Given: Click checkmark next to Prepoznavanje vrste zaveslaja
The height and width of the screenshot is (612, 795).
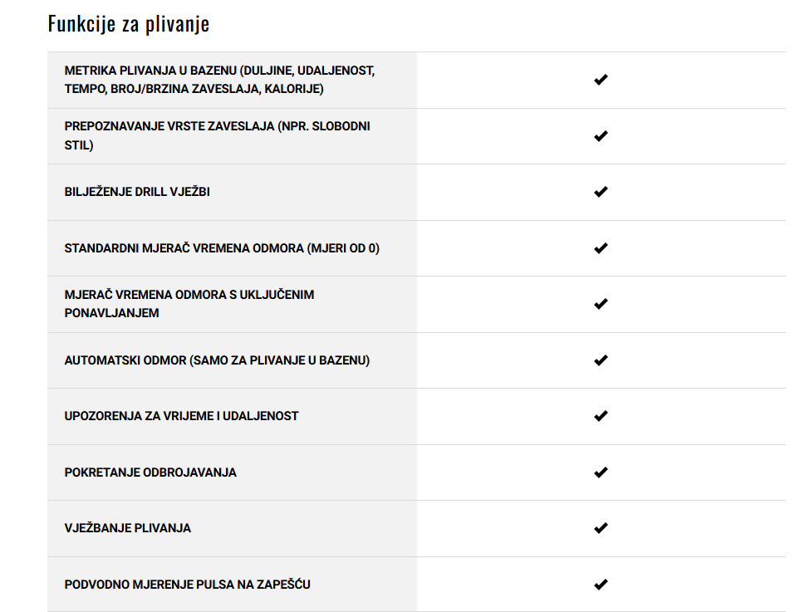Looking at the screenshot, I should pyautogui.click(x=601, y=136).
